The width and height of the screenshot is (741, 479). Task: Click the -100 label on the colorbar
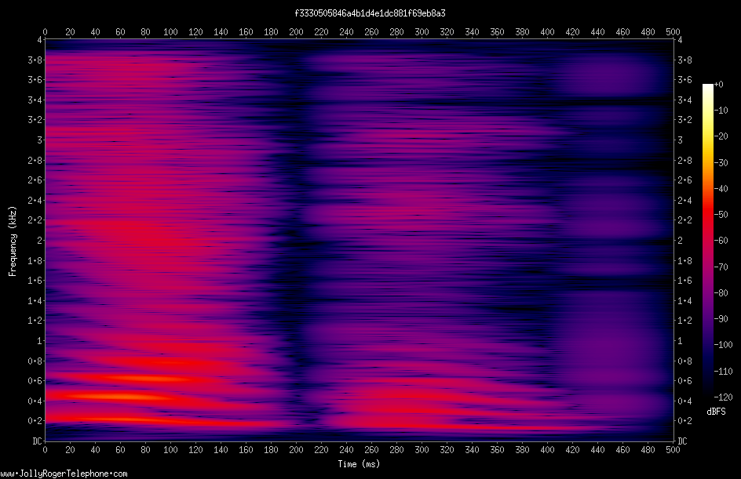coord(723,345)
